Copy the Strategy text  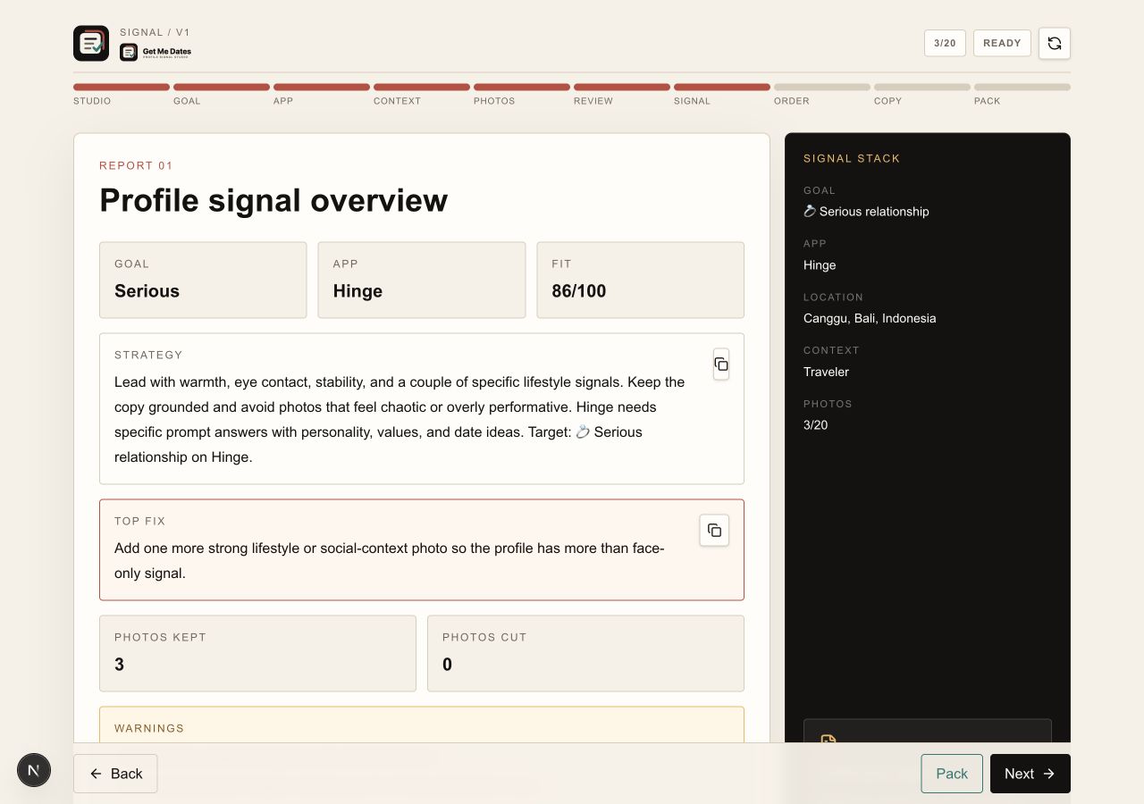pos(720,364)
